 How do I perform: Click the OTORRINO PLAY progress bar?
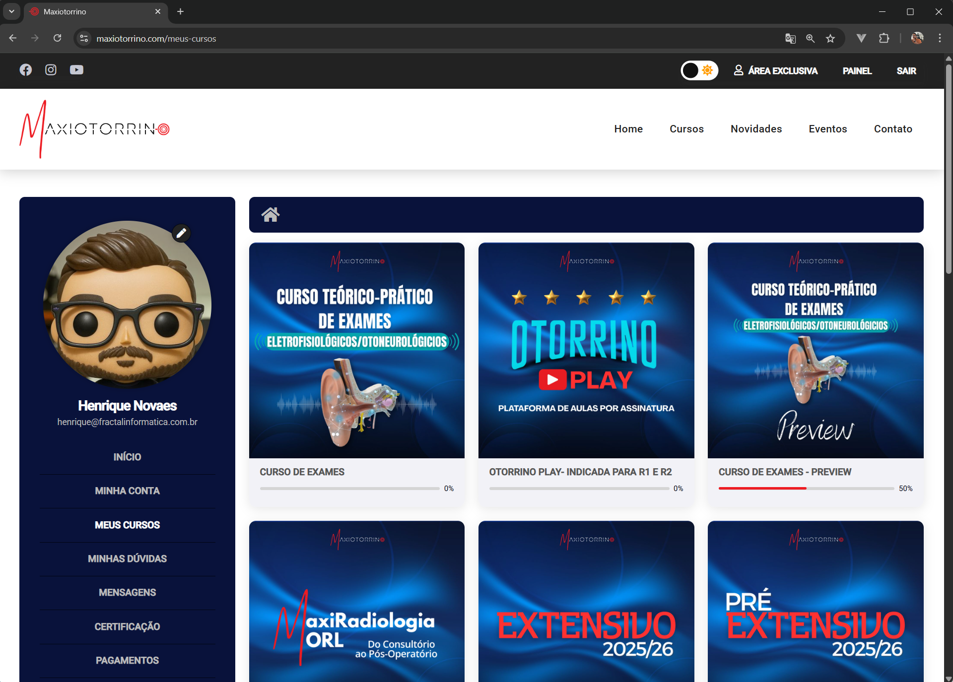click(579, 489)
